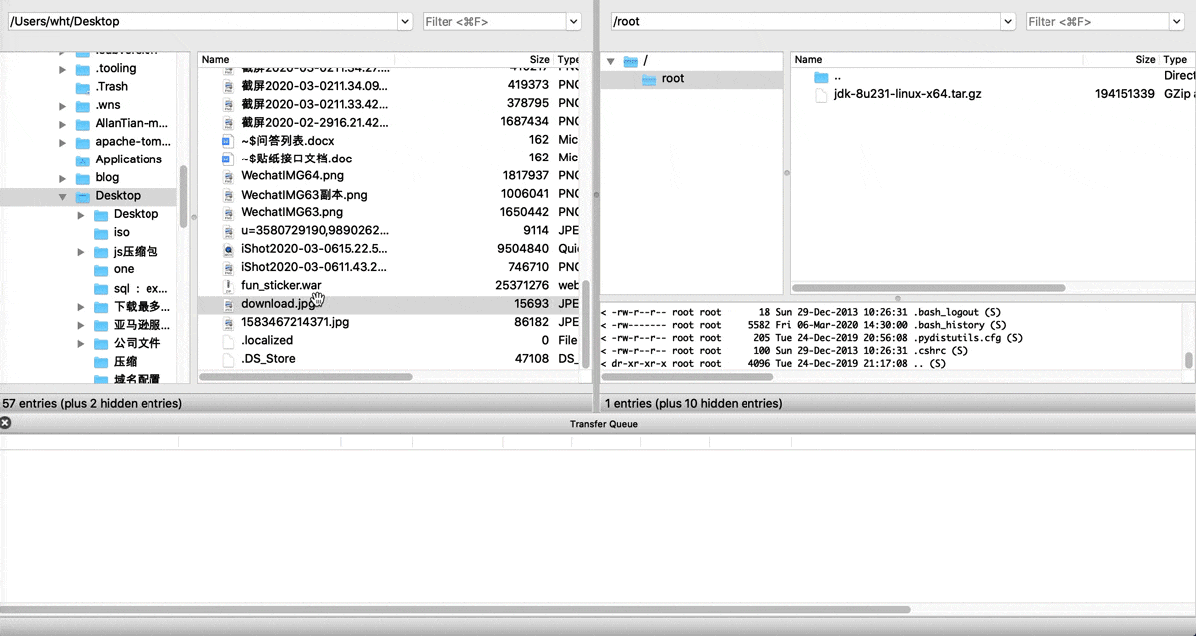Click the local file list vertical scrollbar
Viewport: 1196px width, 636px height.
coord(586,324)
